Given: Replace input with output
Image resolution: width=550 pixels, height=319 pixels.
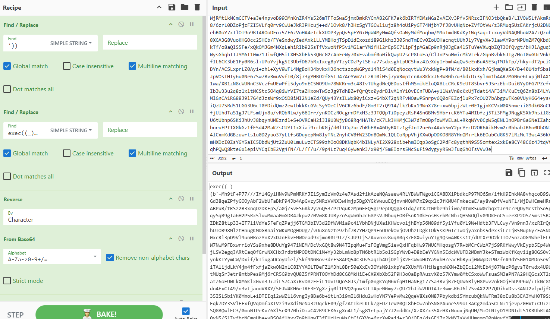Looking at the screenshot, I should click(x=534, y=173).
